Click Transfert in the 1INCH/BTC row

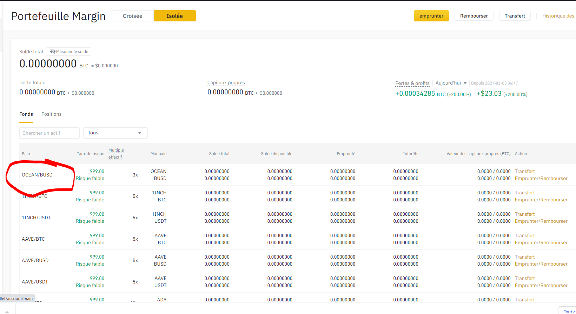(525, 193)
